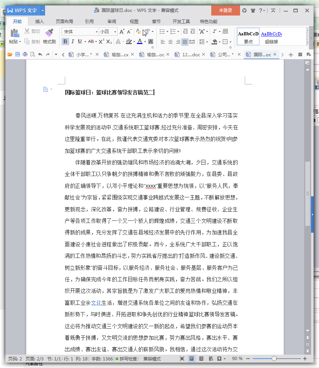
Task: Switch to outline view in status bar
Action: click(x=201, y=359)
